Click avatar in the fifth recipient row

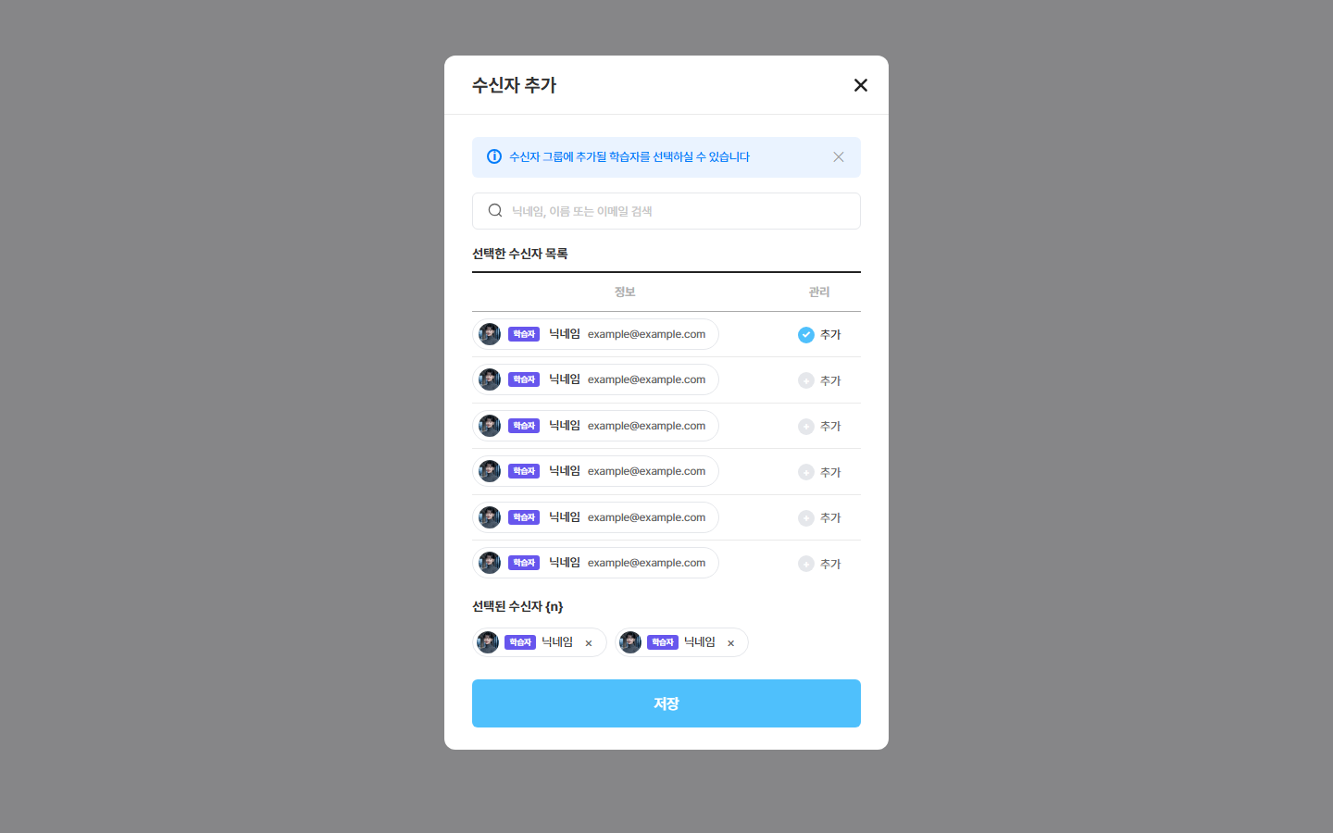[490, 517]
